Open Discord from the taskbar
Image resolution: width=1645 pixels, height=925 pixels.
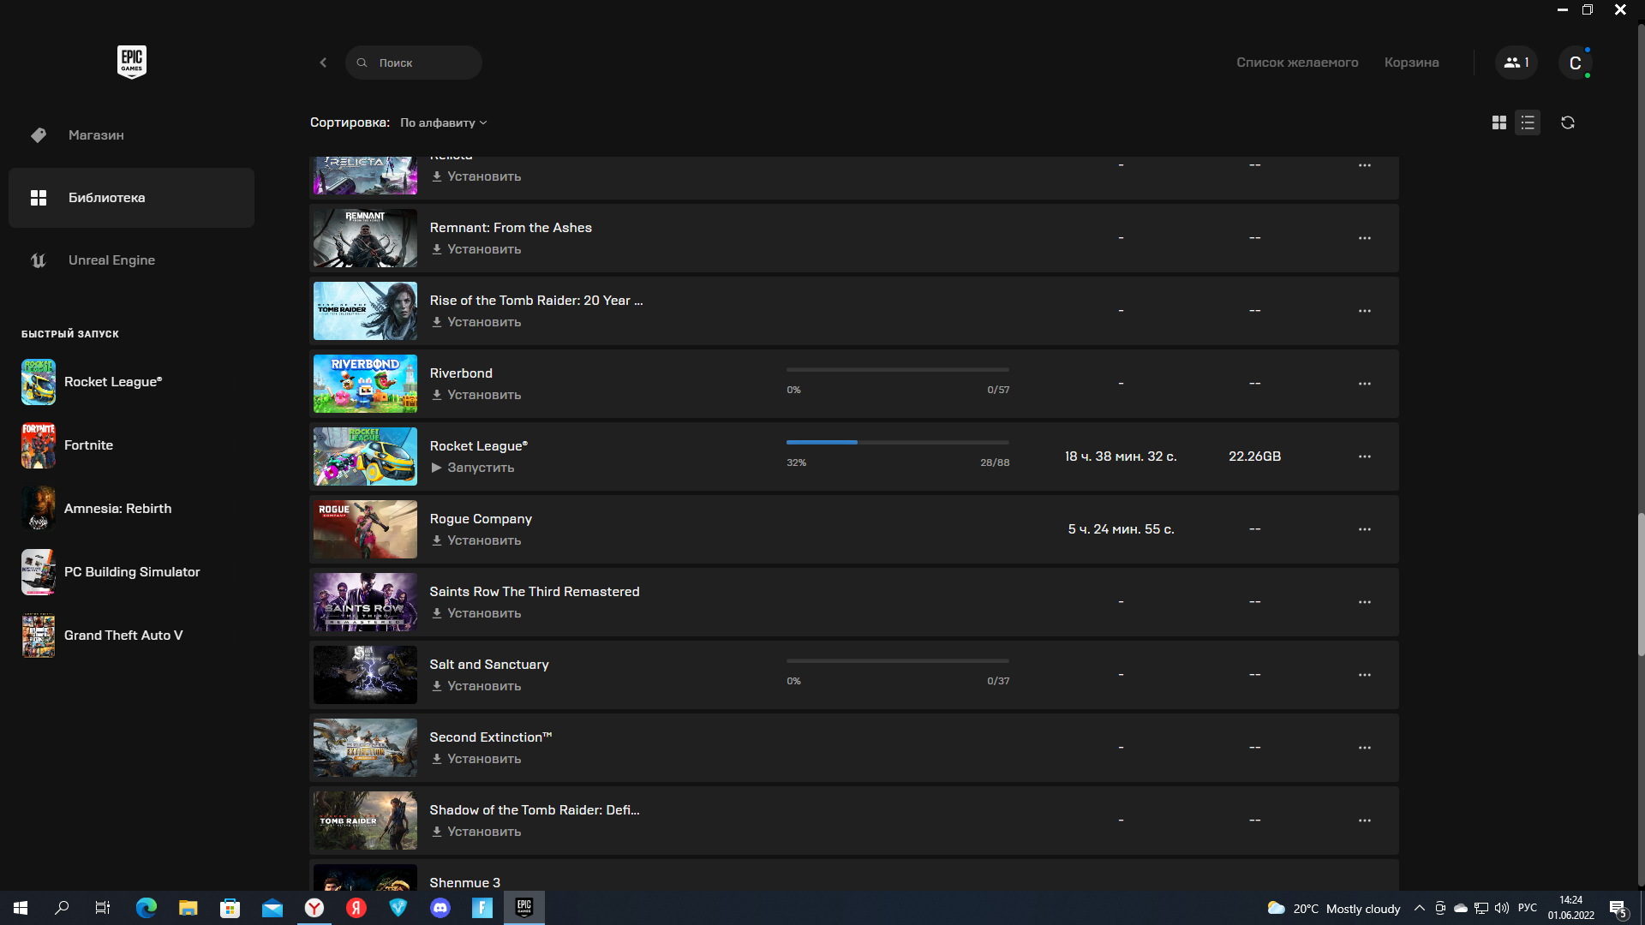pyautogui.click(x=440, y=908)
